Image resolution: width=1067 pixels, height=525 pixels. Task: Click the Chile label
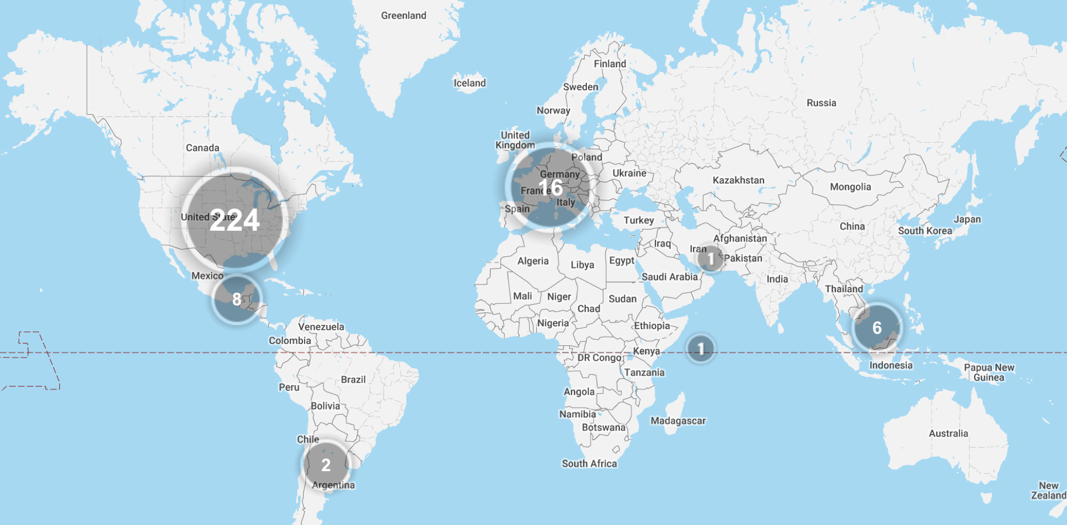click(x=308, y=439)
